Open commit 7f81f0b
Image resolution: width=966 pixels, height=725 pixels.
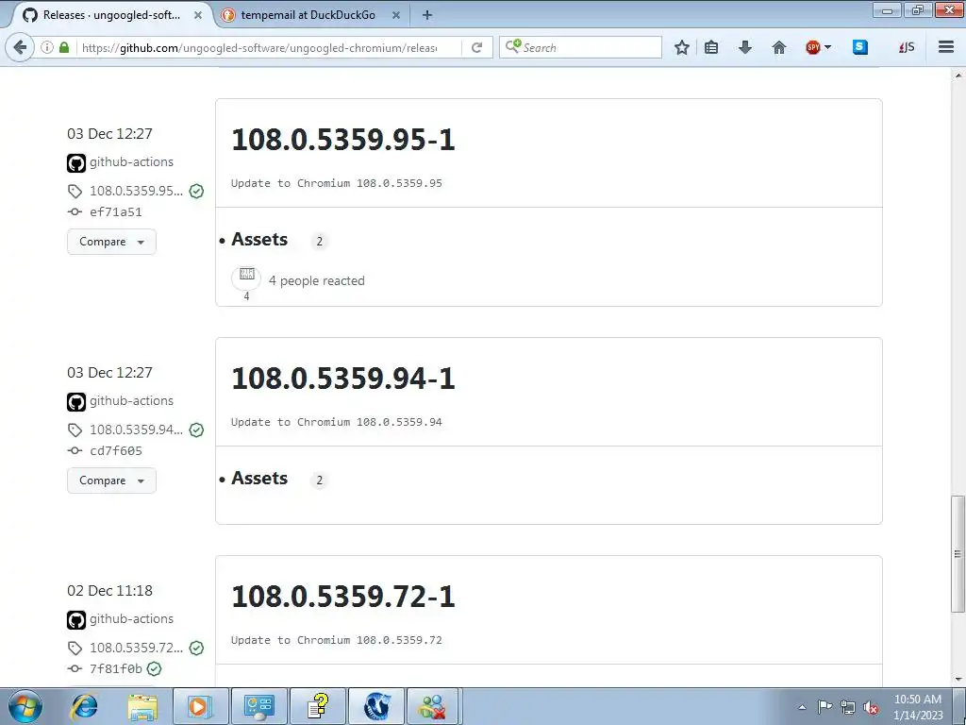pos(116,669)
